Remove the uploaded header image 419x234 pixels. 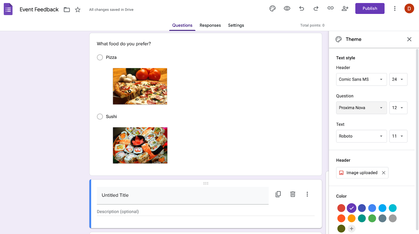click(x=384, y=173)
